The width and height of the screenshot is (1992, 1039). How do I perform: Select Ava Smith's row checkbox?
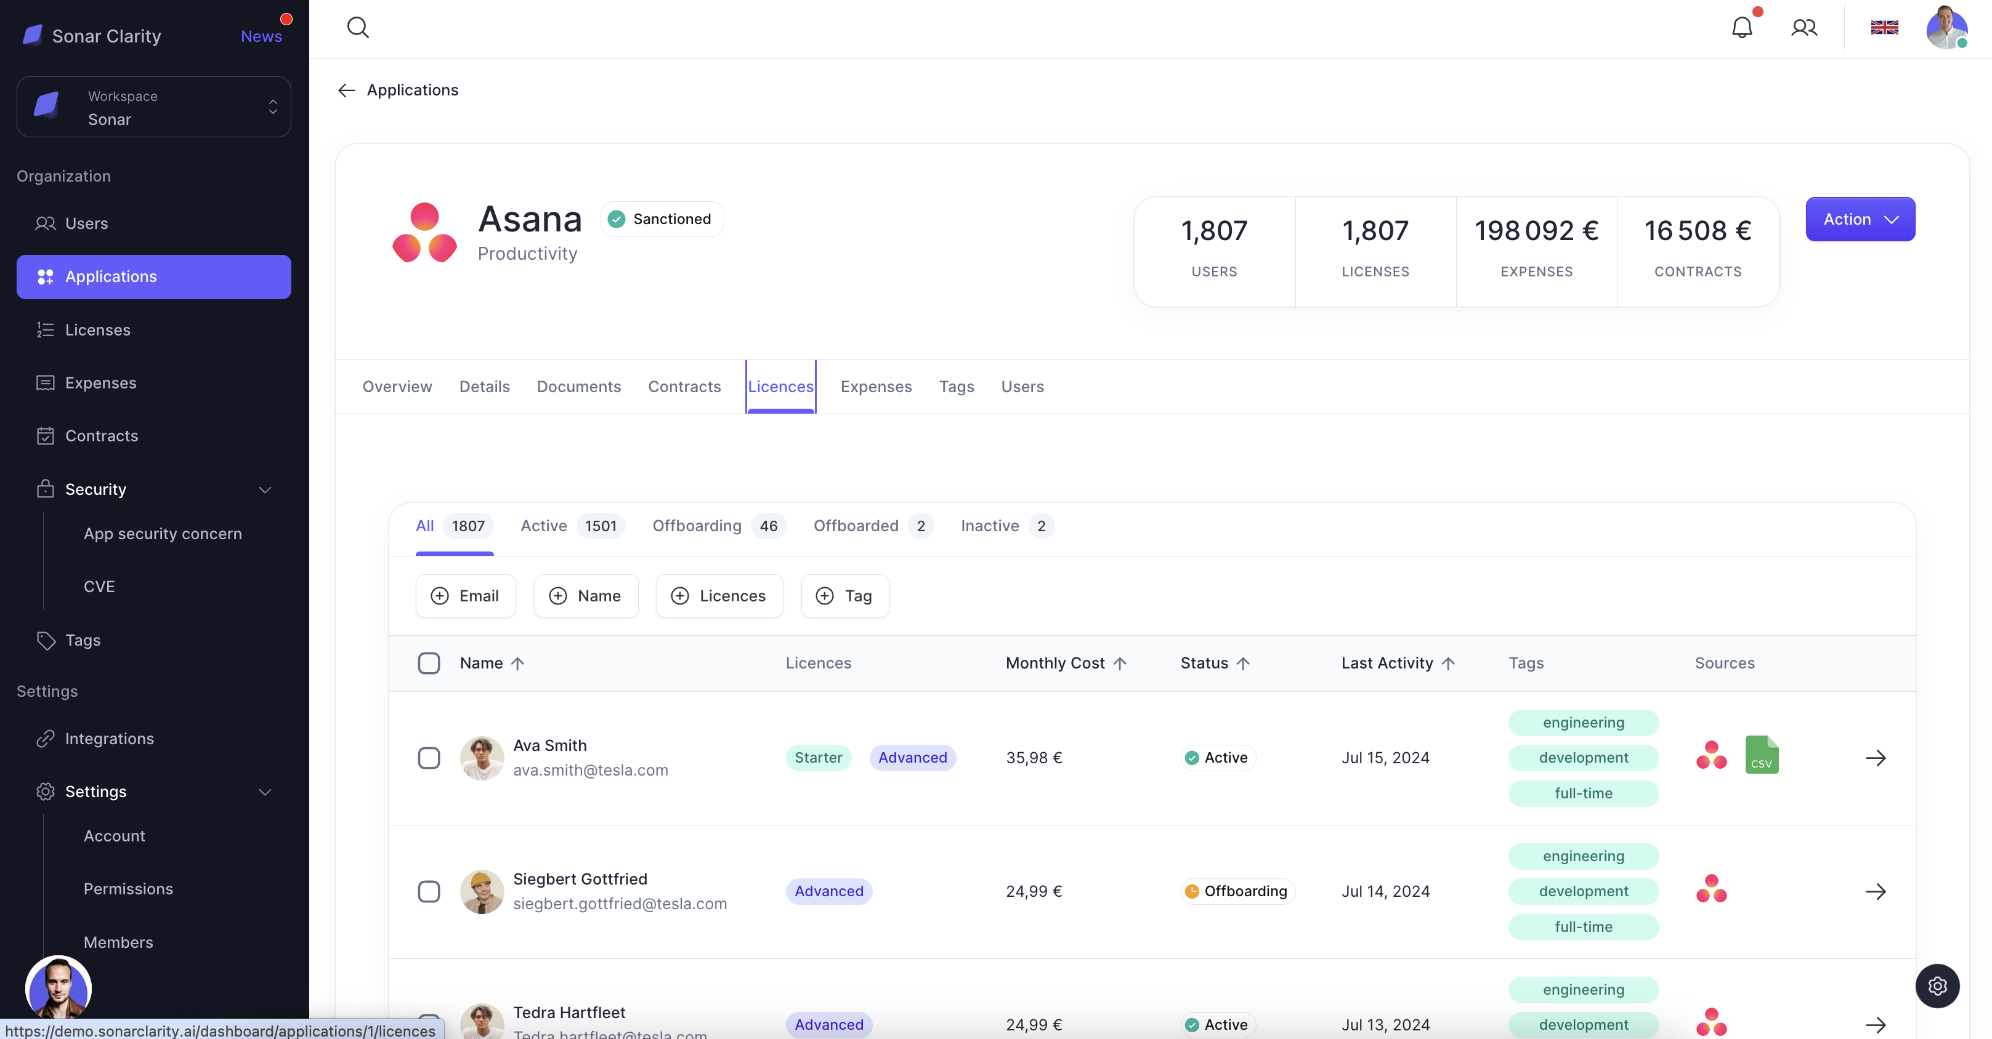coord(429,758)
